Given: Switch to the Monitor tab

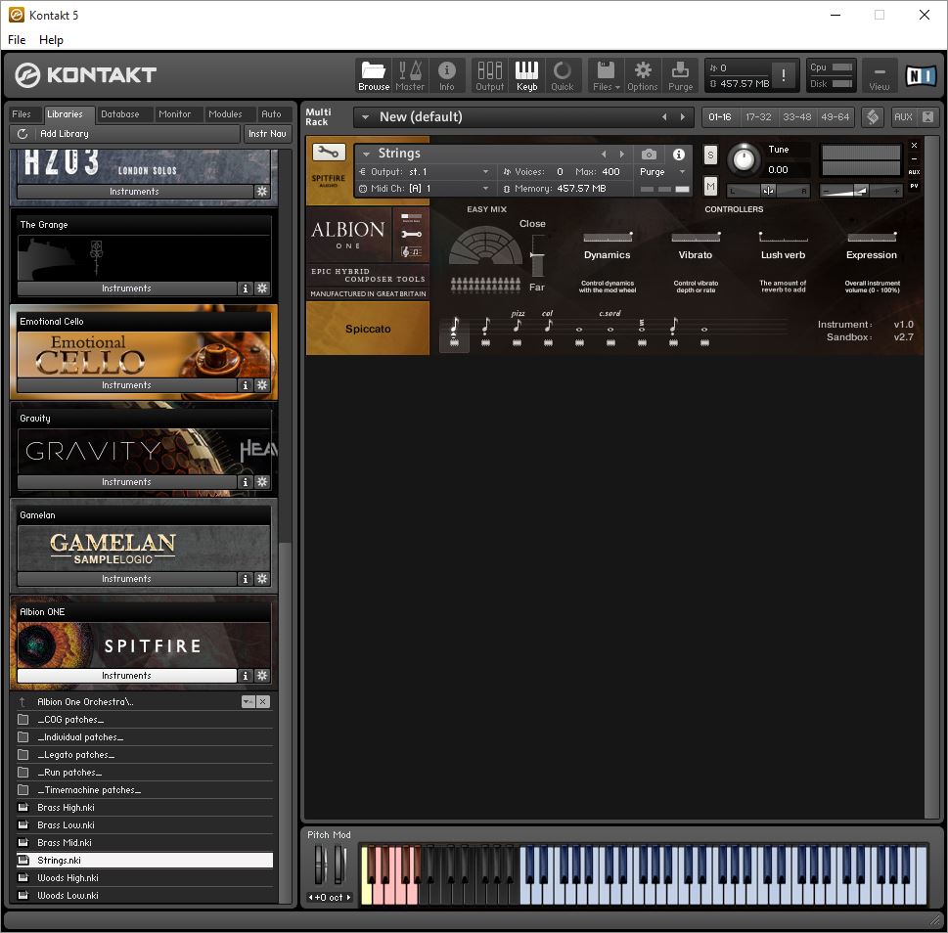Looking at the screenshot, I should 174,114.
